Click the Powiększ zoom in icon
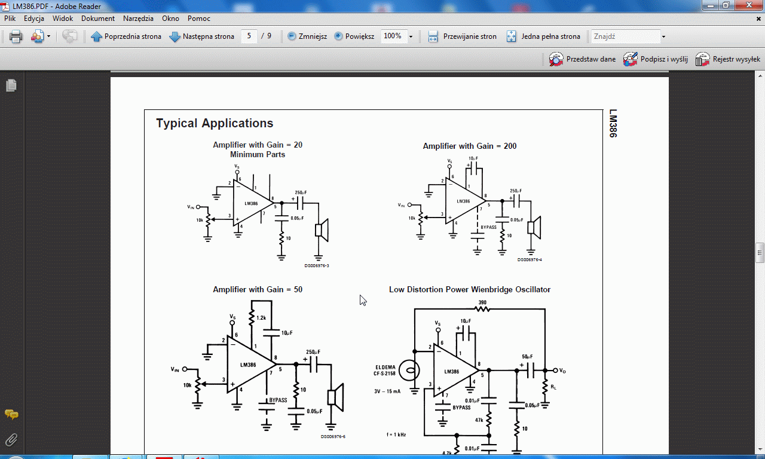 338,36
